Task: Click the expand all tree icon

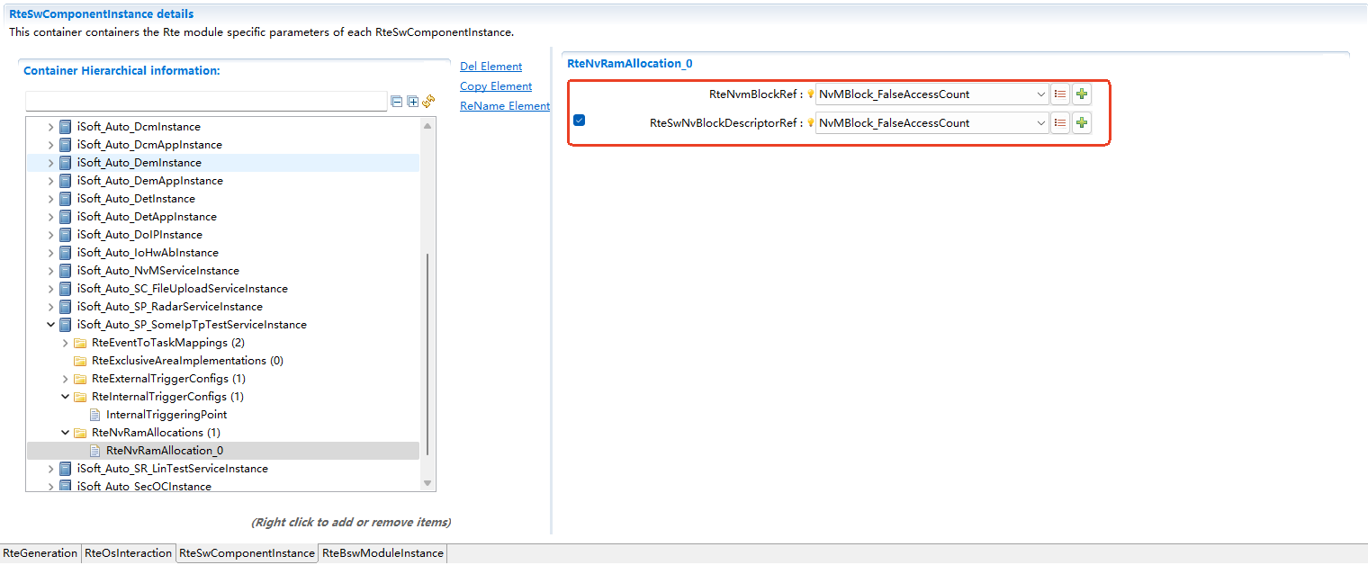Action: click(413, 102)
